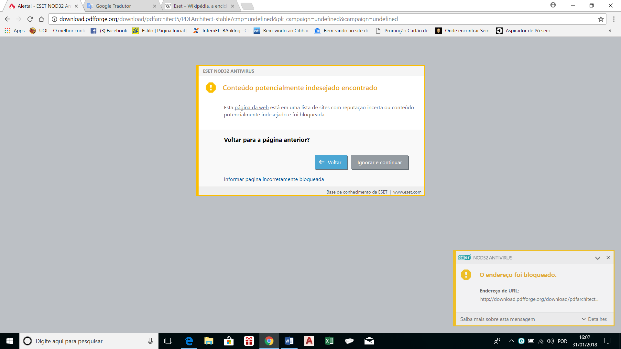Click the Windows search box

(x=89, y=341)
